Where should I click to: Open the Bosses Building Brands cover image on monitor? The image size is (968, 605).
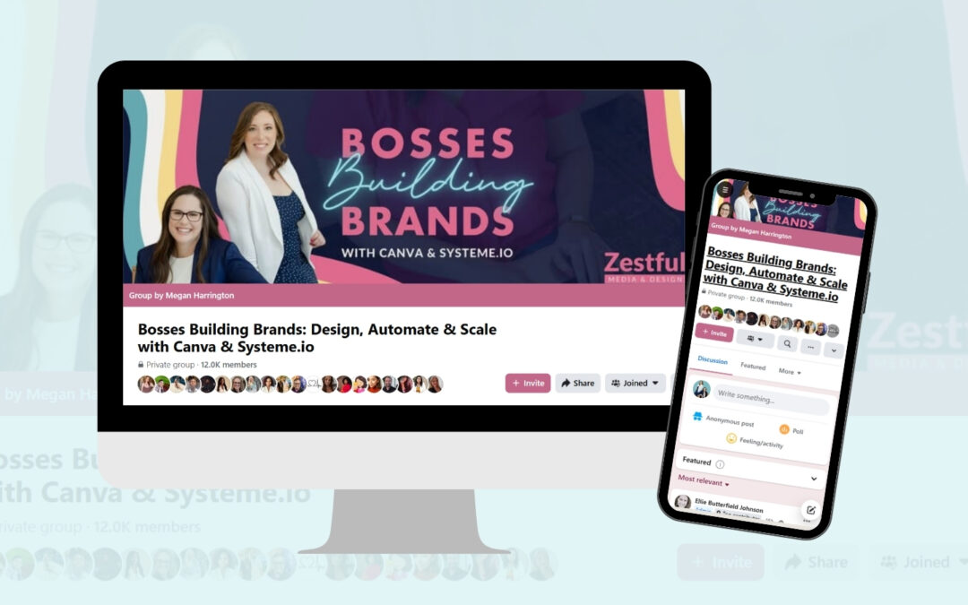pos(403,186)
